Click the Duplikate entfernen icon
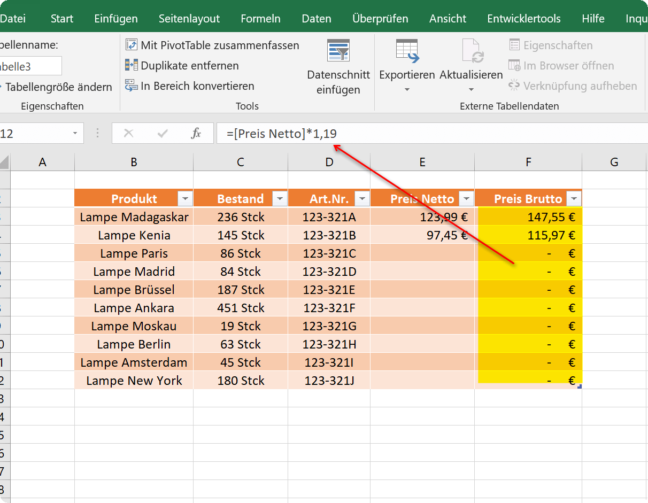This screenshot has width=648, height=503. tap(131, 65)
